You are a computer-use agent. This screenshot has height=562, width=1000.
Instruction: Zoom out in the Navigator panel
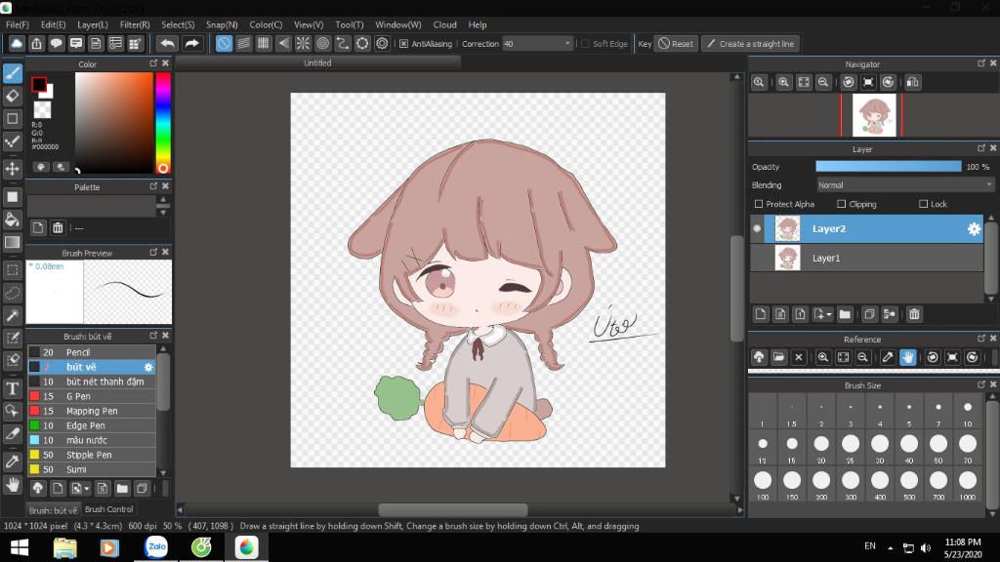point(823,82)
